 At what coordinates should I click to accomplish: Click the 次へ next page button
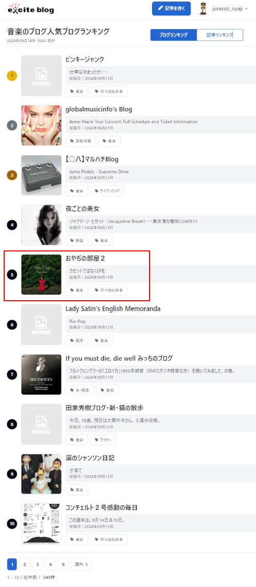(x=81, y=564)
